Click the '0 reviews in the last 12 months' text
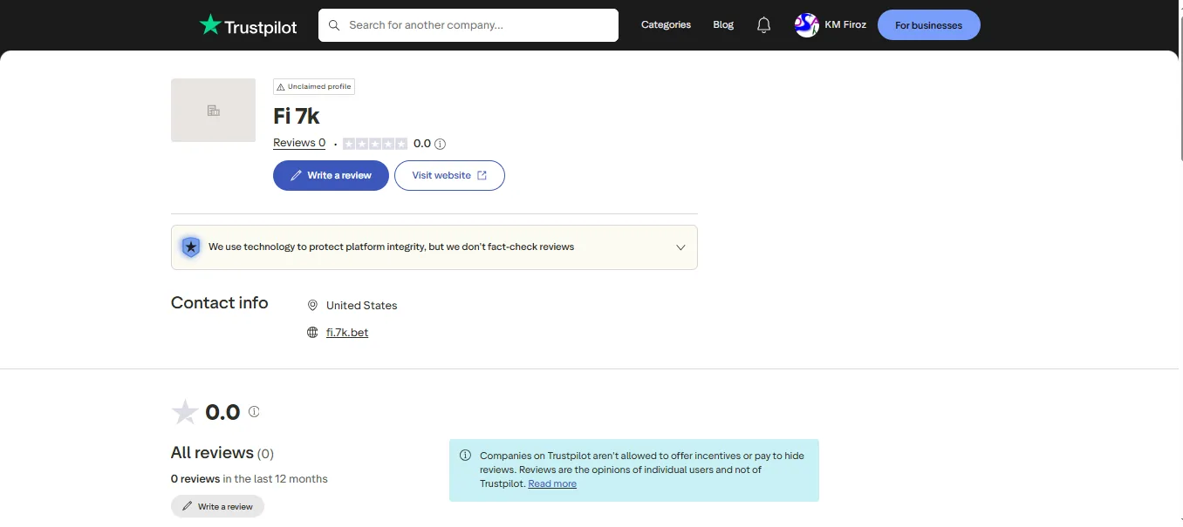 click(250, 479)
